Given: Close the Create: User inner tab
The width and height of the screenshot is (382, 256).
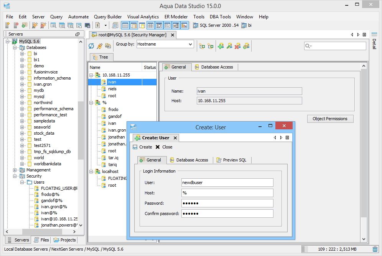Looking at the screenshot, I should (x=175, y=138).
